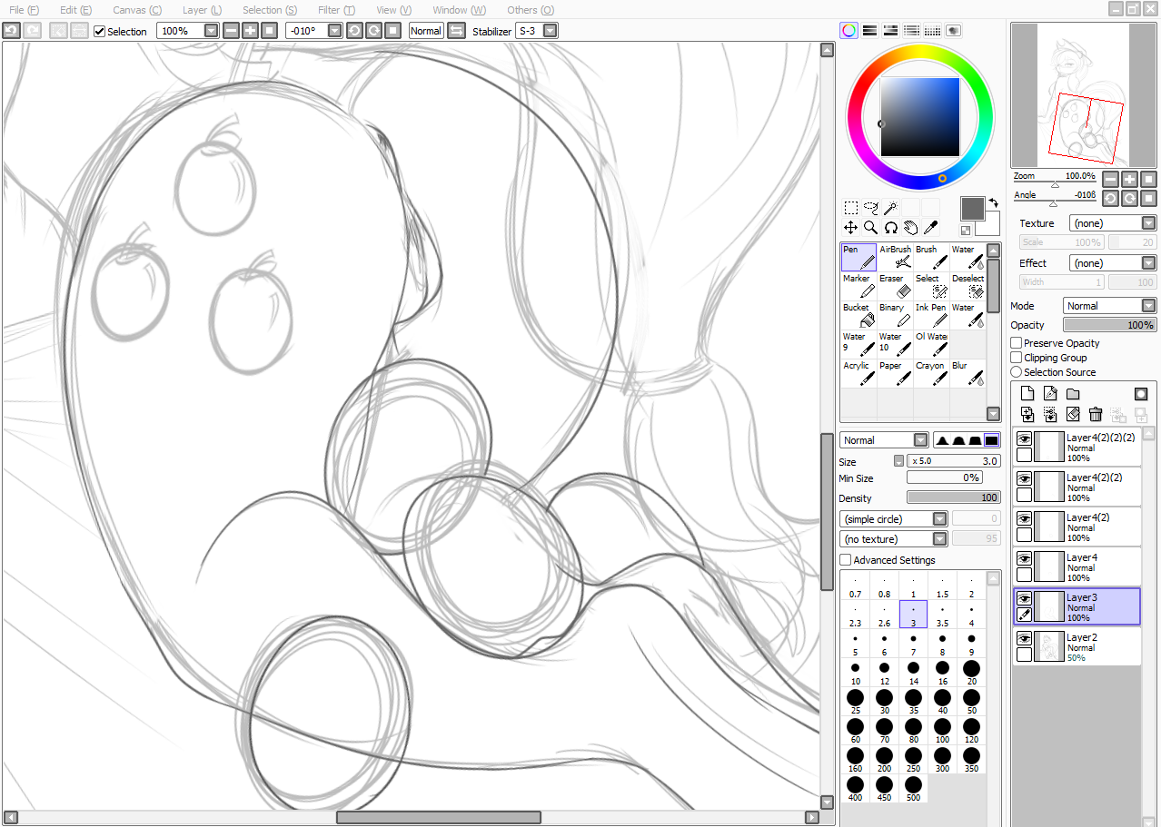
Task: Activate the rectangular selection tool
Action: pos(850,208)
